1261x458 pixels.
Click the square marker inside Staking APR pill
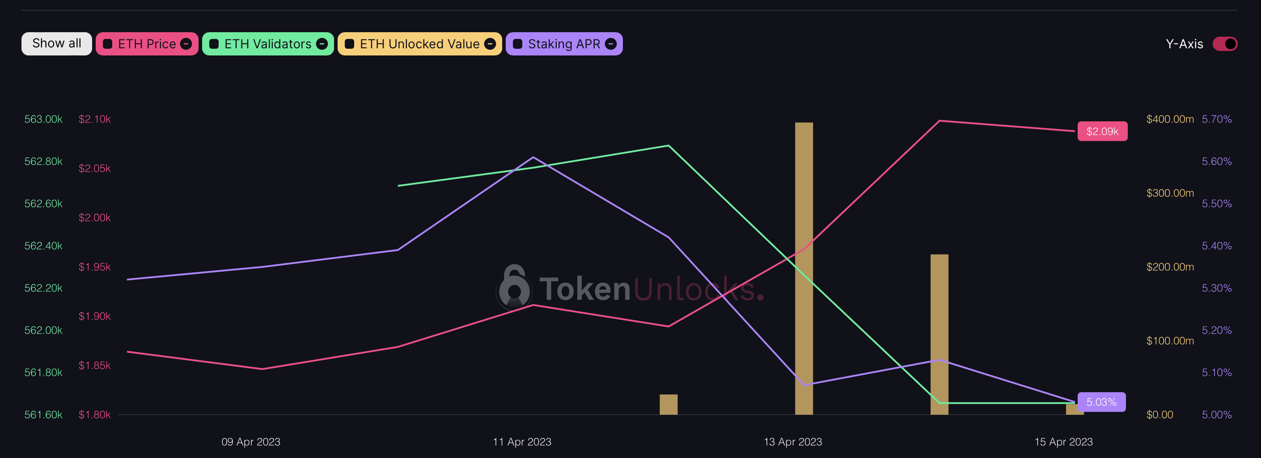pyautogui.click(x=518, y=44)
